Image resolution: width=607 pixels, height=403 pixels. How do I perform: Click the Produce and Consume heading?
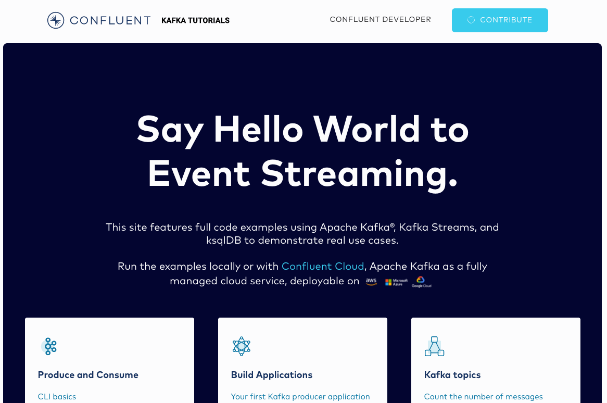pos(88,375)
